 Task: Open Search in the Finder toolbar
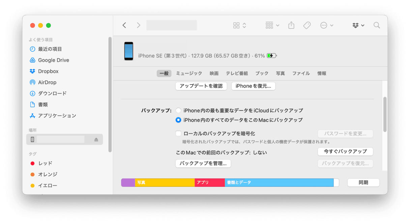tap(377, 25)
